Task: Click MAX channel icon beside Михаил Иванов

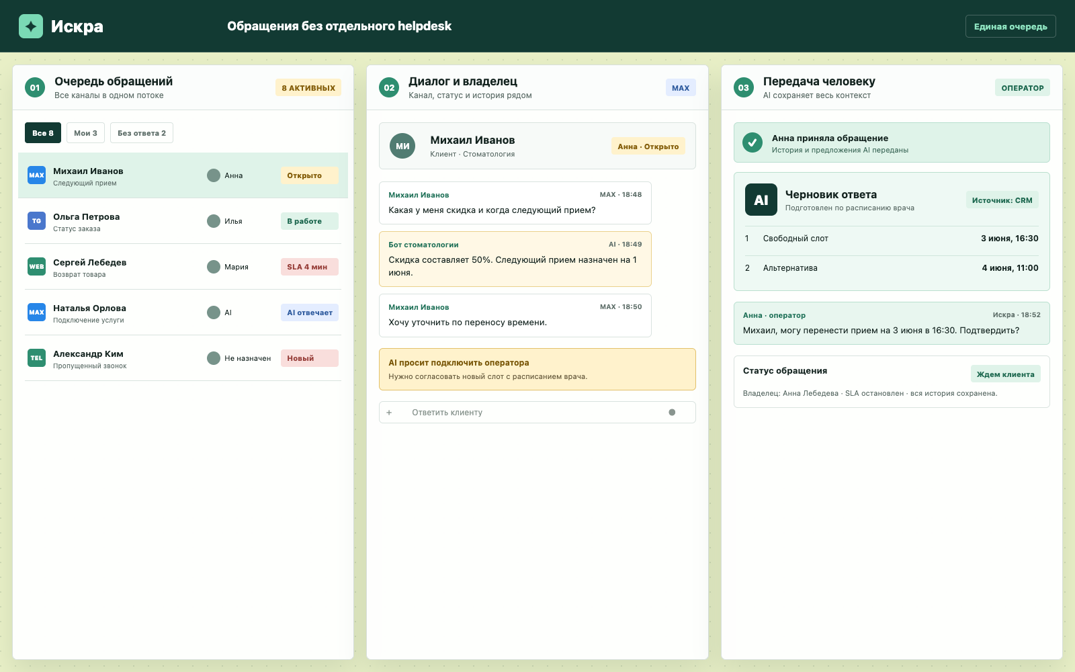Action: (x=36, y=175)
